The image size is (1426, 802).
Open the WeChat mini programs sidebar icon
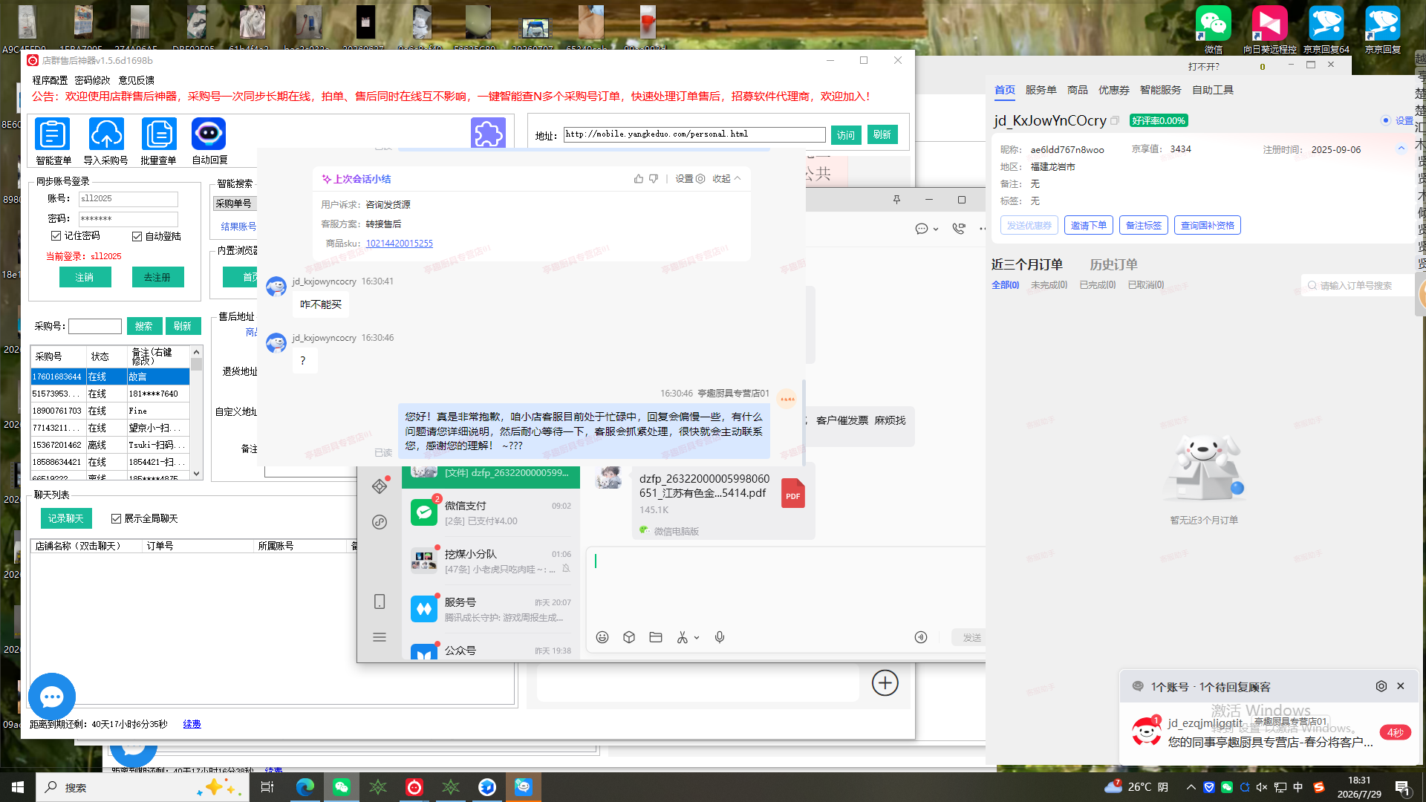coord(380,522)
